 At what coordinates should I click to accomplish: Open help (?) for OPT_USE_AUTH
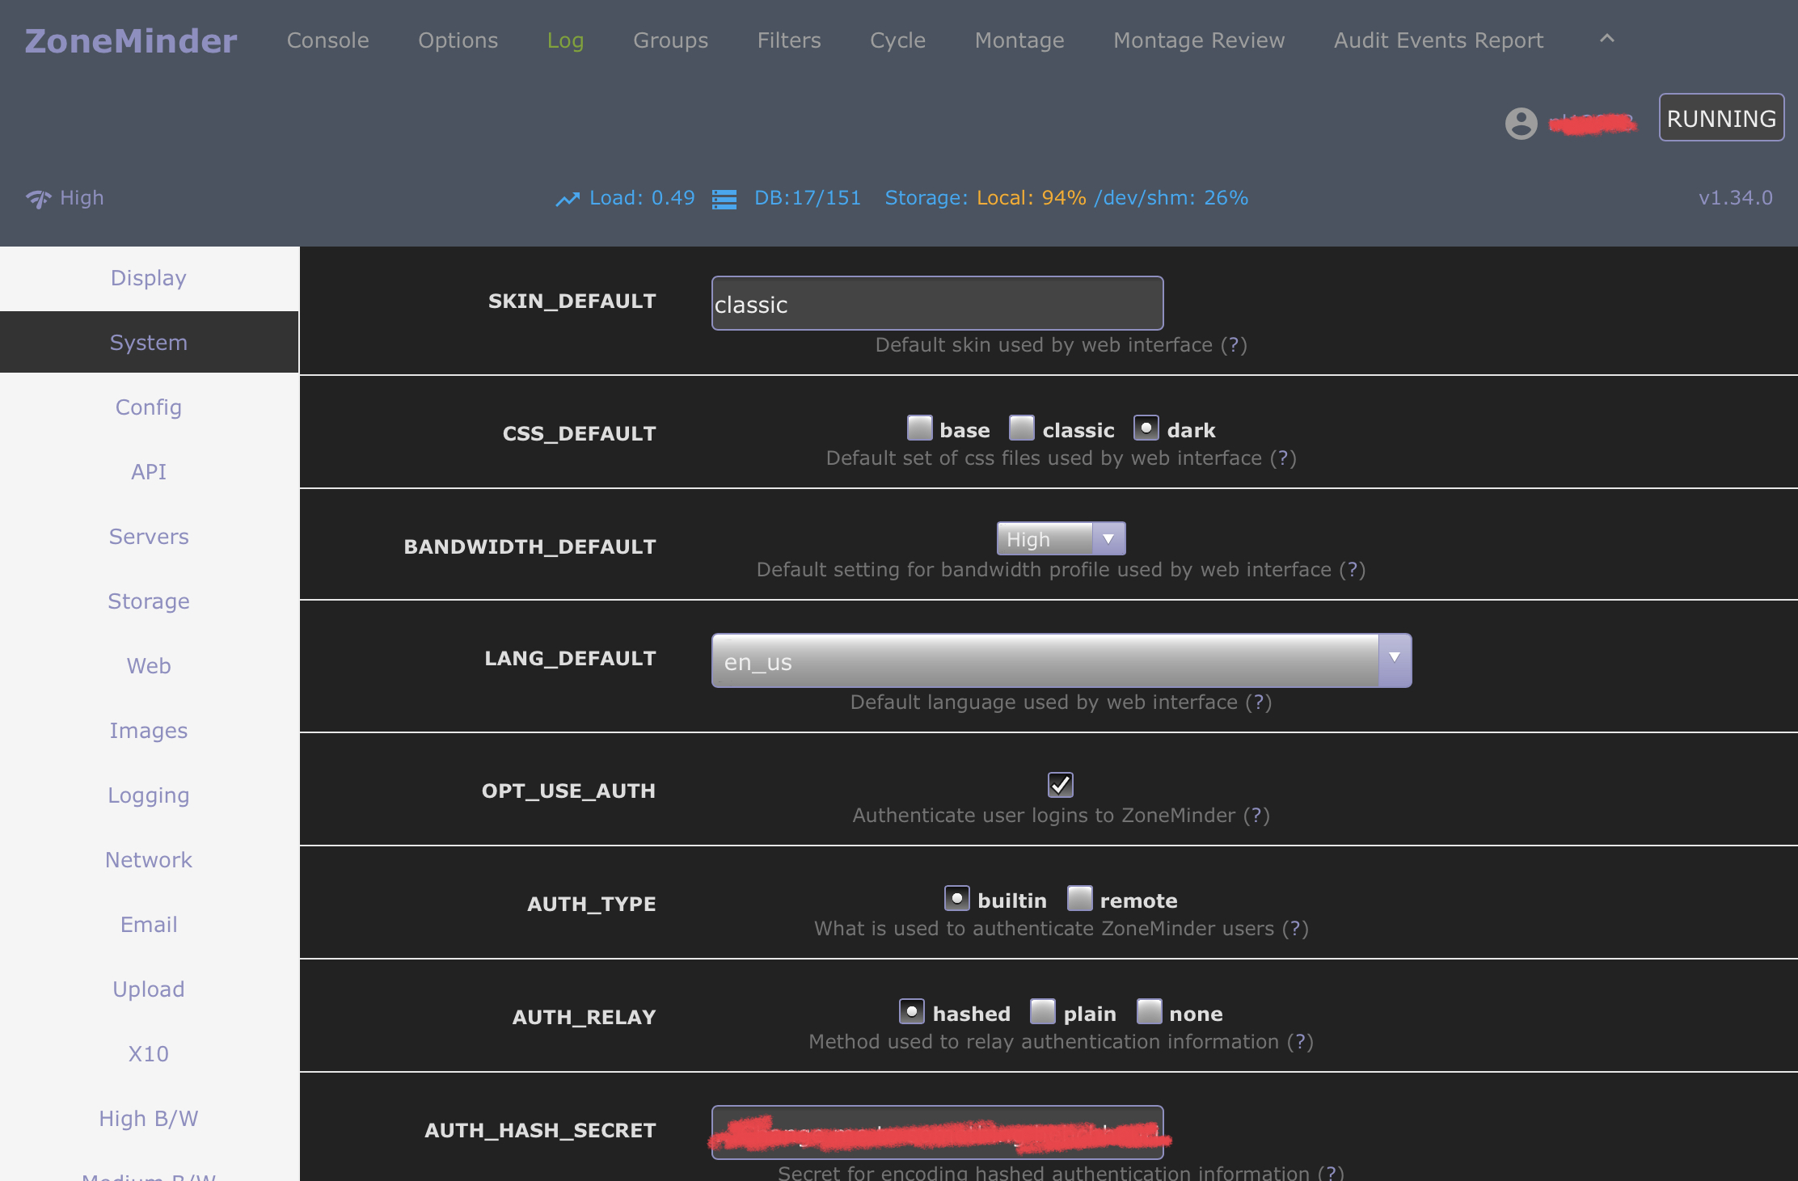click(1256, 816)
